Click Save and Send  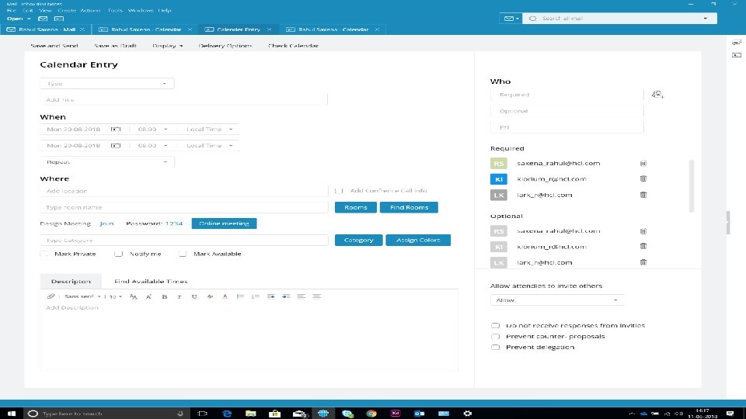54,46
